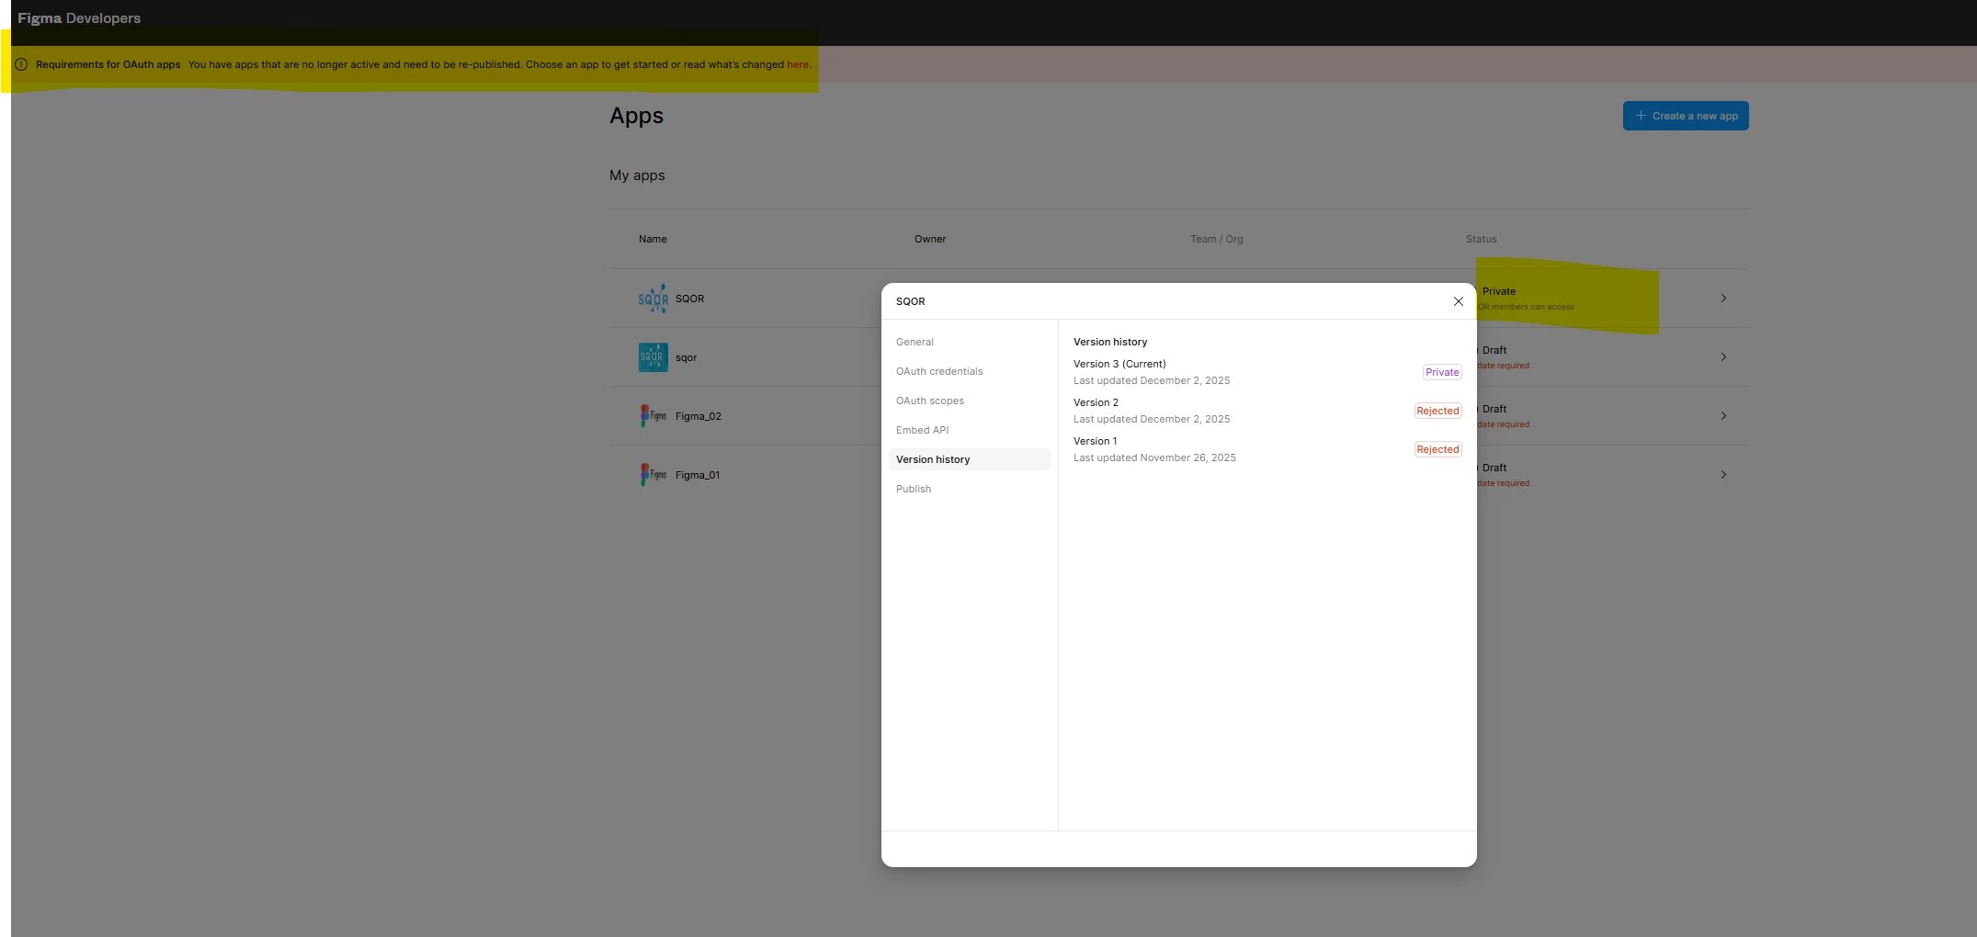Click the My apps subheading
The height and width of the screenshot is (937, 1977).
(x=637, y=175)
